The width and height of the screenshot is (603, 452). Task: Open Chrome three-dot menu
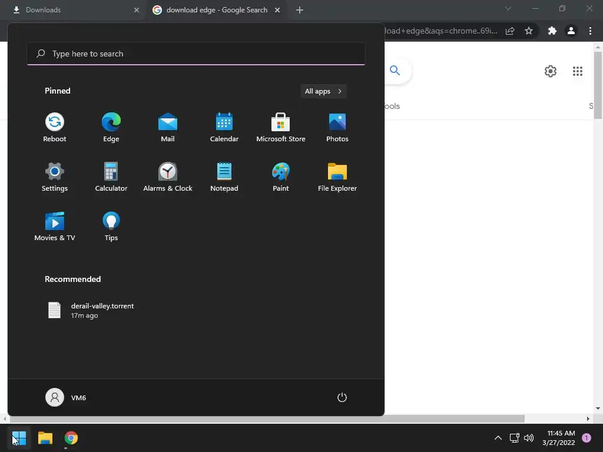point(590,31)
